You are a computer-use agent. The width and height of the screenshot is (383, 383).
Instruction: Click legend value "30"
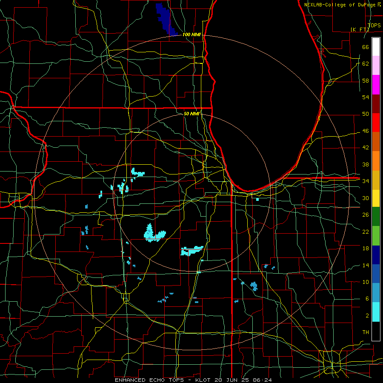pyautogui.click(x=366, y=198)
